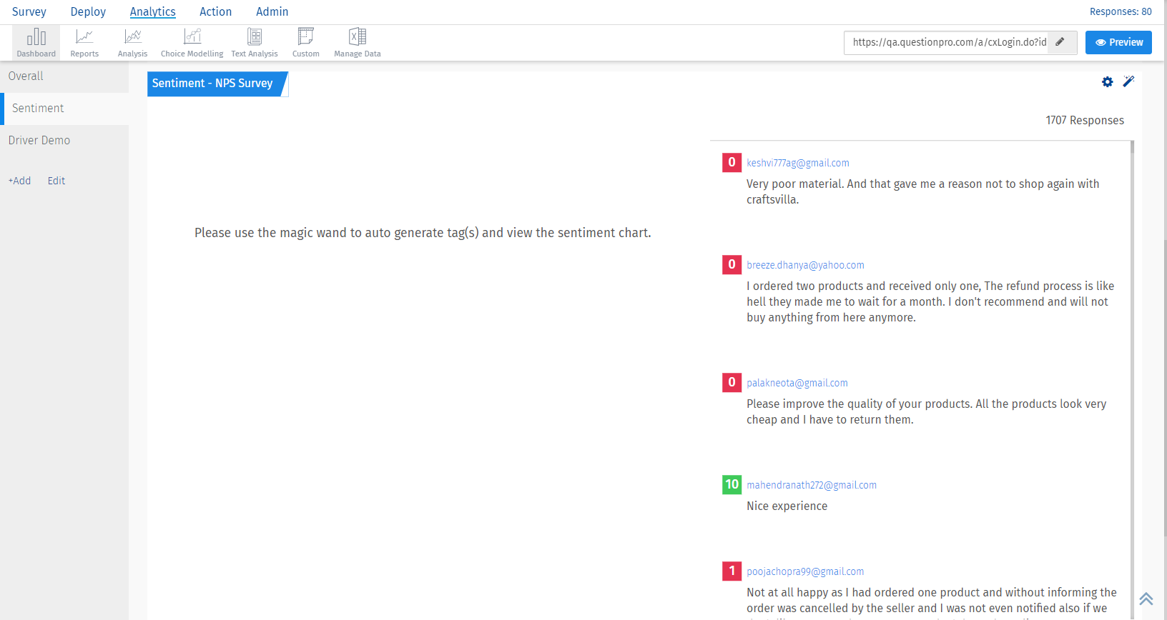
Task: Click the magic wand auto-tag icon
Action: coord(1128,81)
